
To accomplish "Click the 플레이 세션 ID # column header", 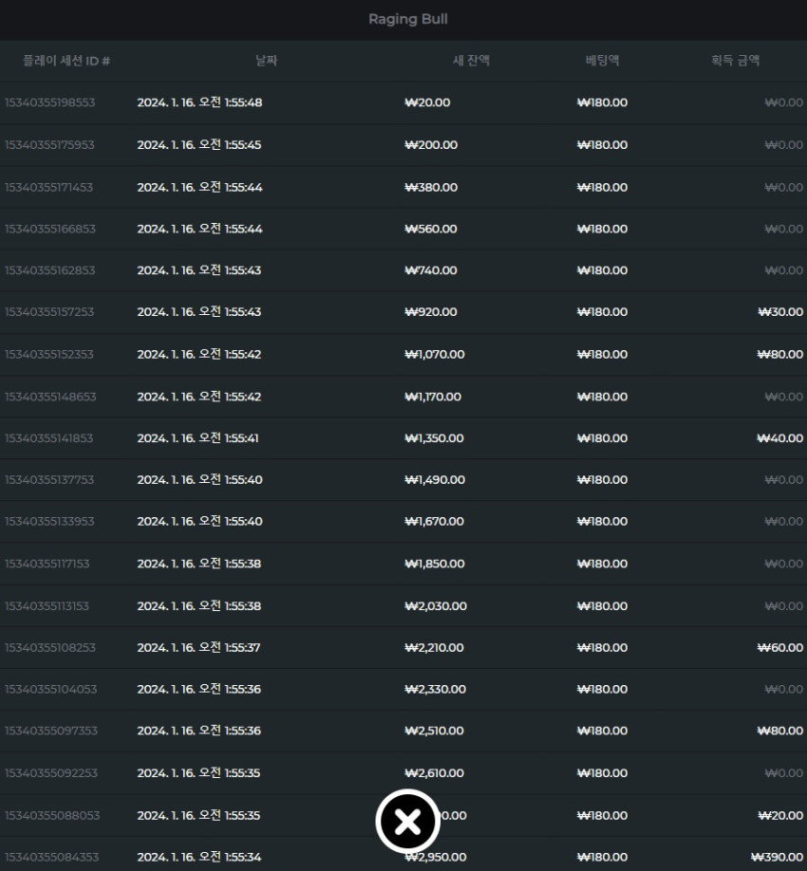I will (66, 61).
